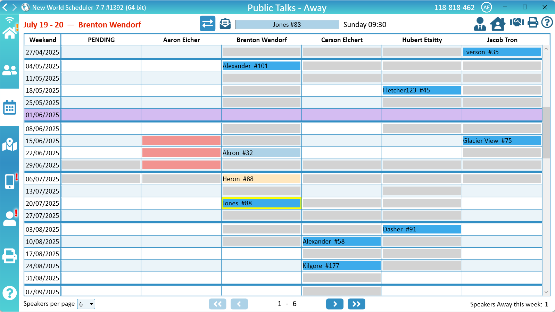Open the printer sidebar icon

pos(9,256)
